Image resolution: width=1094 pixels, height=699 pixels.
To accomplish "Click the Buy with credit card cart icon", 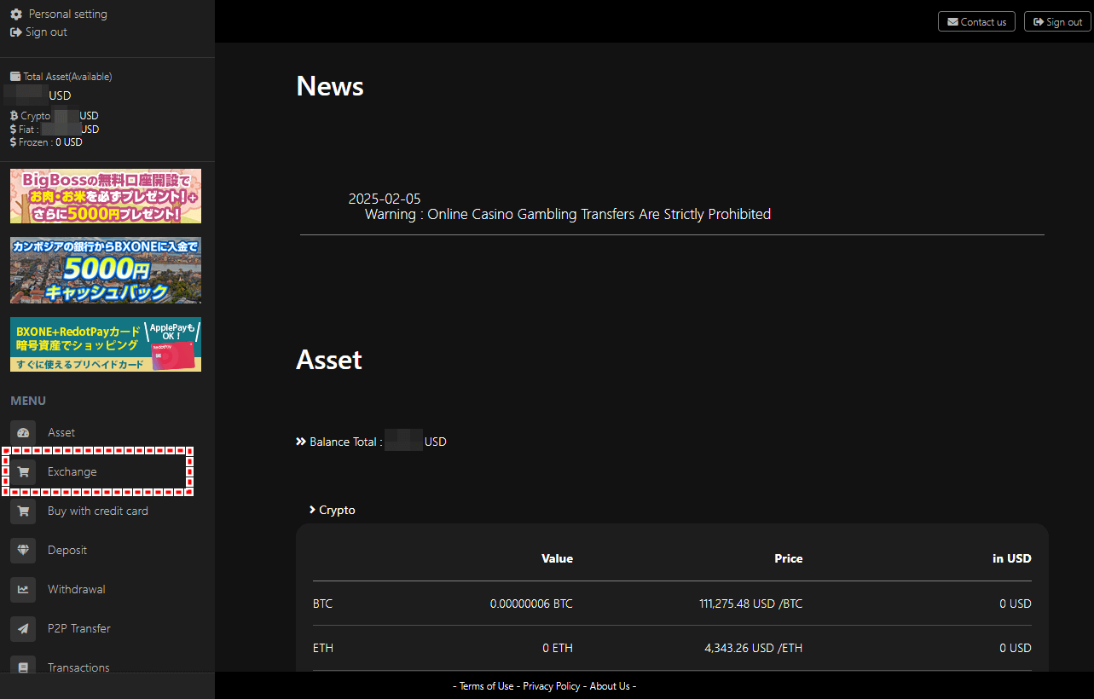I will click(x=23, y=511).
